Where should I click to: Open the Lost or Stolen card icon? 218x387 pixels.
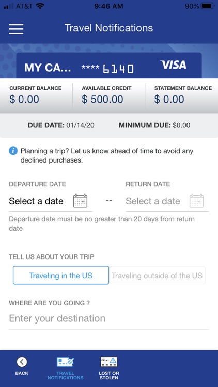(109, 362)
